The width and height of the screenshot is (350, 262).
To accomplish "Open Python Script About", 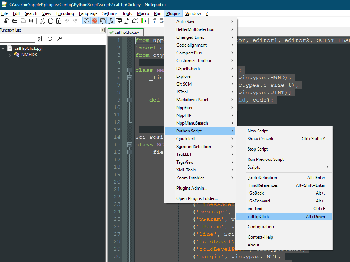I will coord(284,245).
